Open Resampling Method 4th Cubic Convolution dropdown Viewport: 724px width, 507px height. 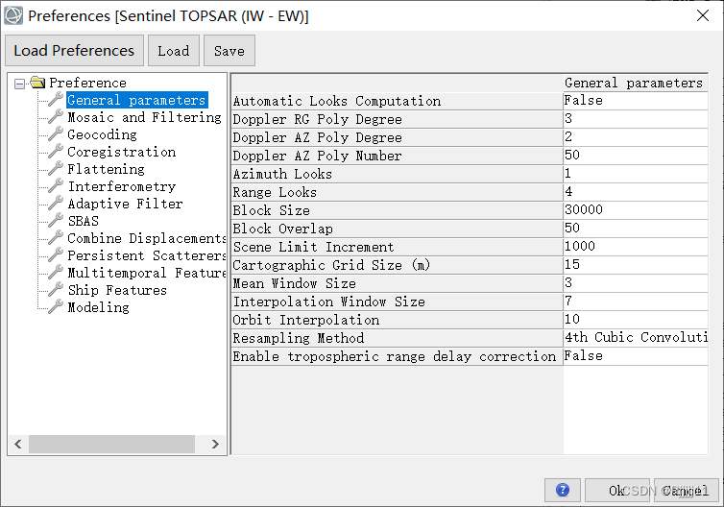coord(636,338)
